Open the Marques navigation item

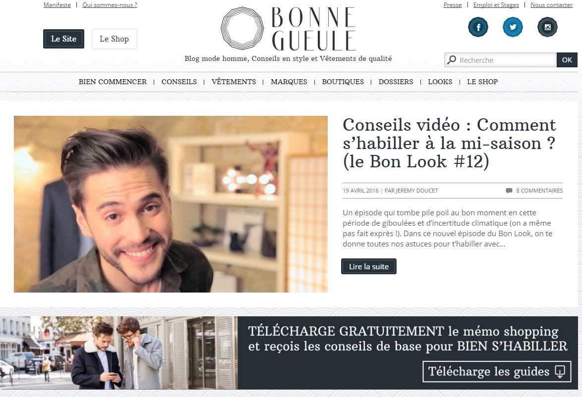click(289, 82)
